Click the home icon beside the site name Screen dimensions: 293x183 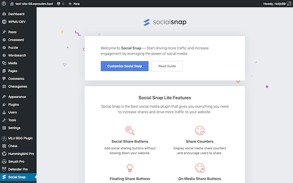12,4
